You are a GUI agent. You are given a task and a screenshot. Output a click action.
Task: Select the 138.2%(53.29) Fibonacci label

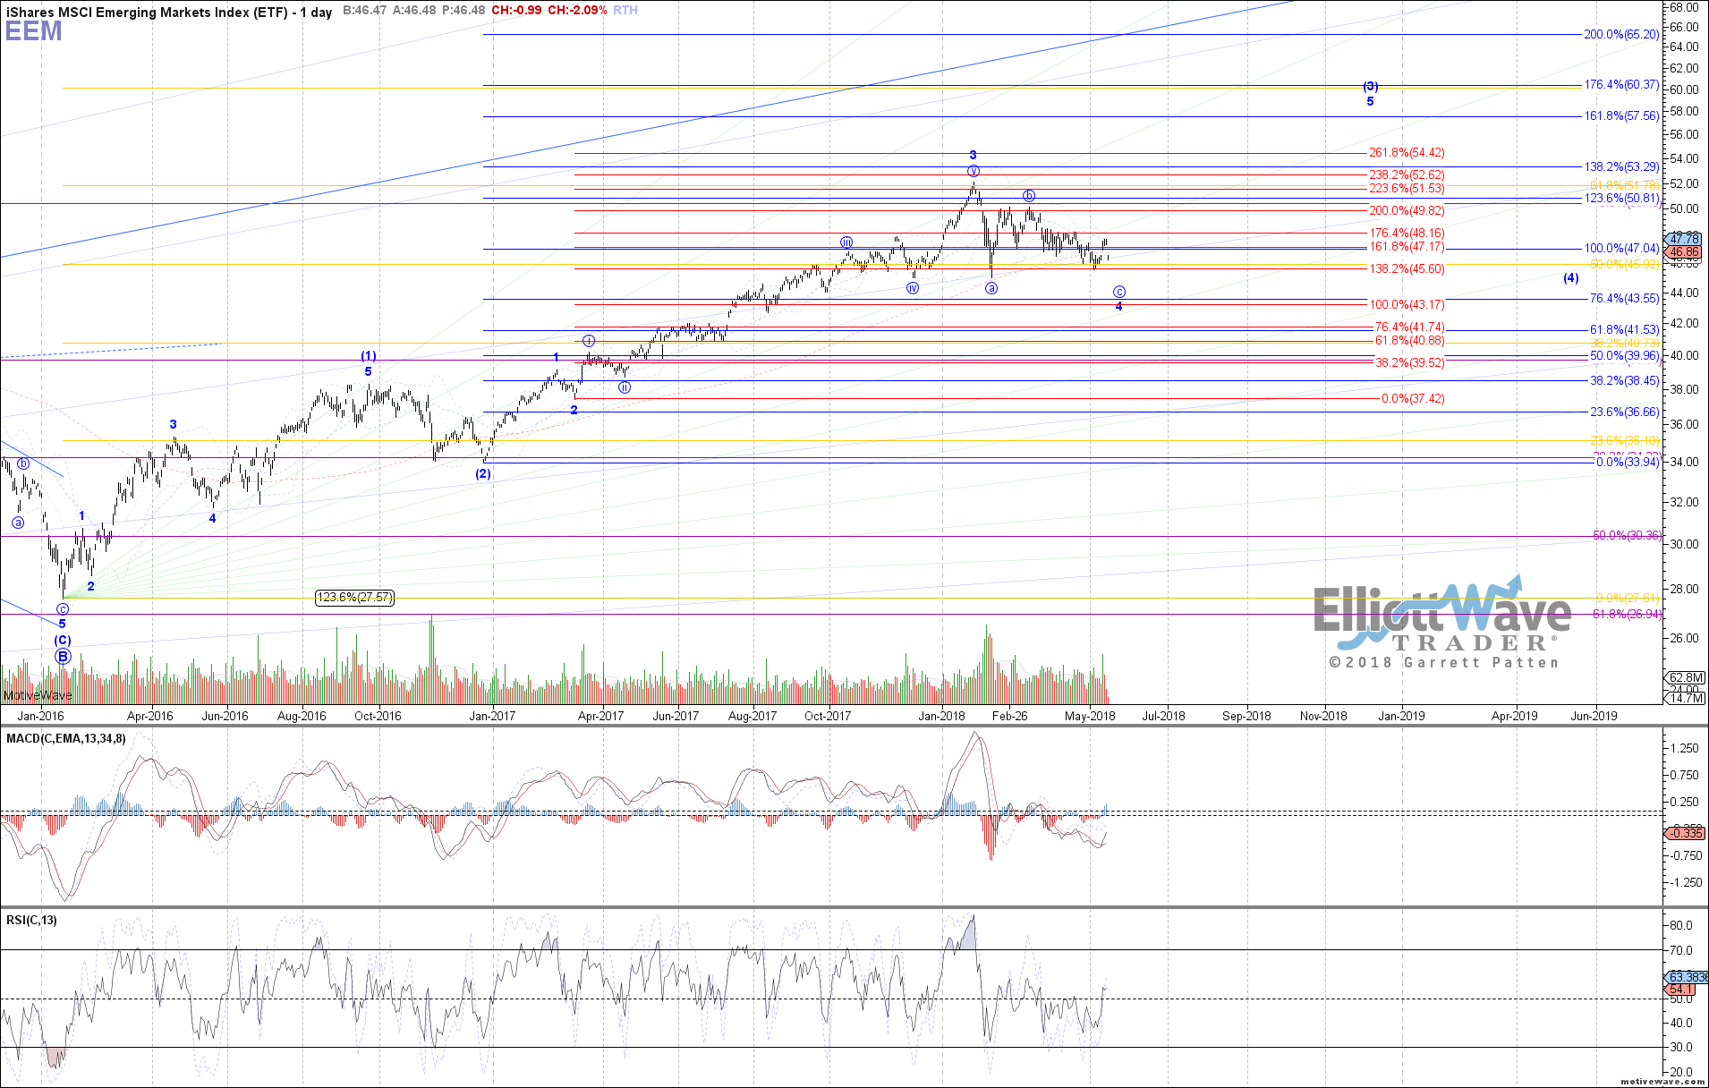[1621, 167]
